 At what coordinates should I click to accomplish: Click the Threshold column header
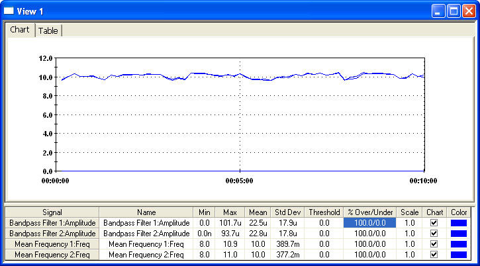point(324,212)
